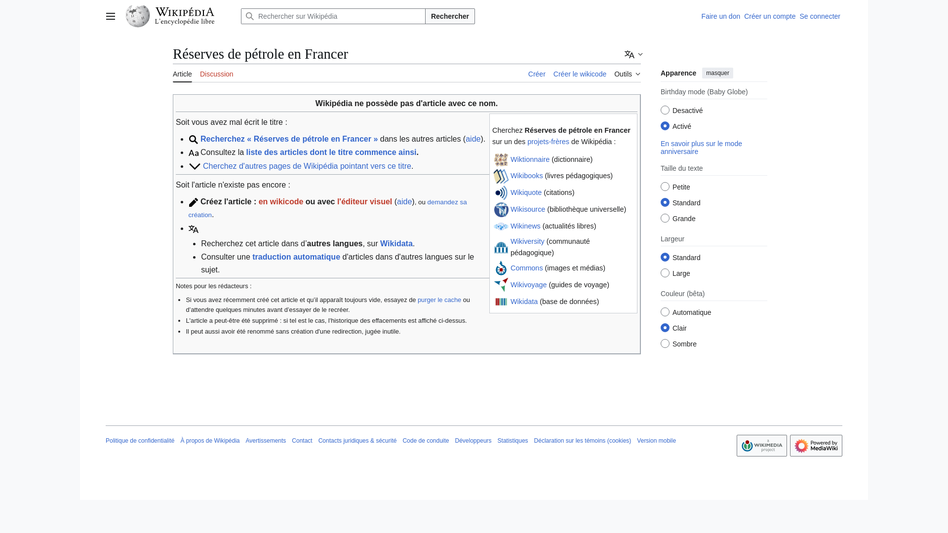Hide the Apparence panel with masquer

(x=717, y=73)
